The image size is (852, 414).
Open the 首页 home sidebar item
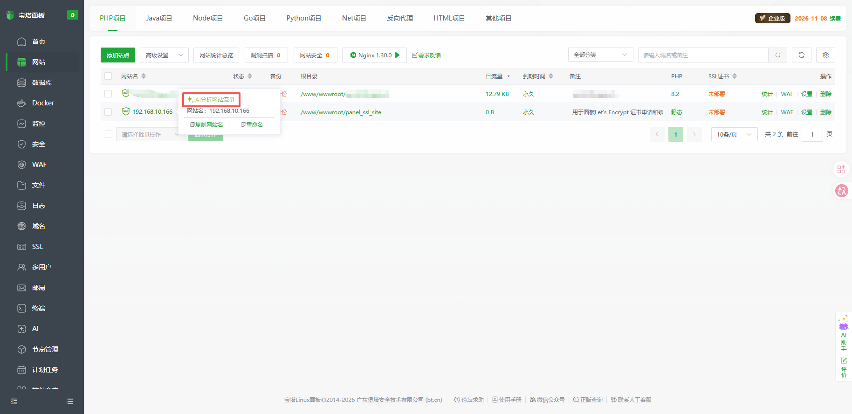(x=39, y=41)
